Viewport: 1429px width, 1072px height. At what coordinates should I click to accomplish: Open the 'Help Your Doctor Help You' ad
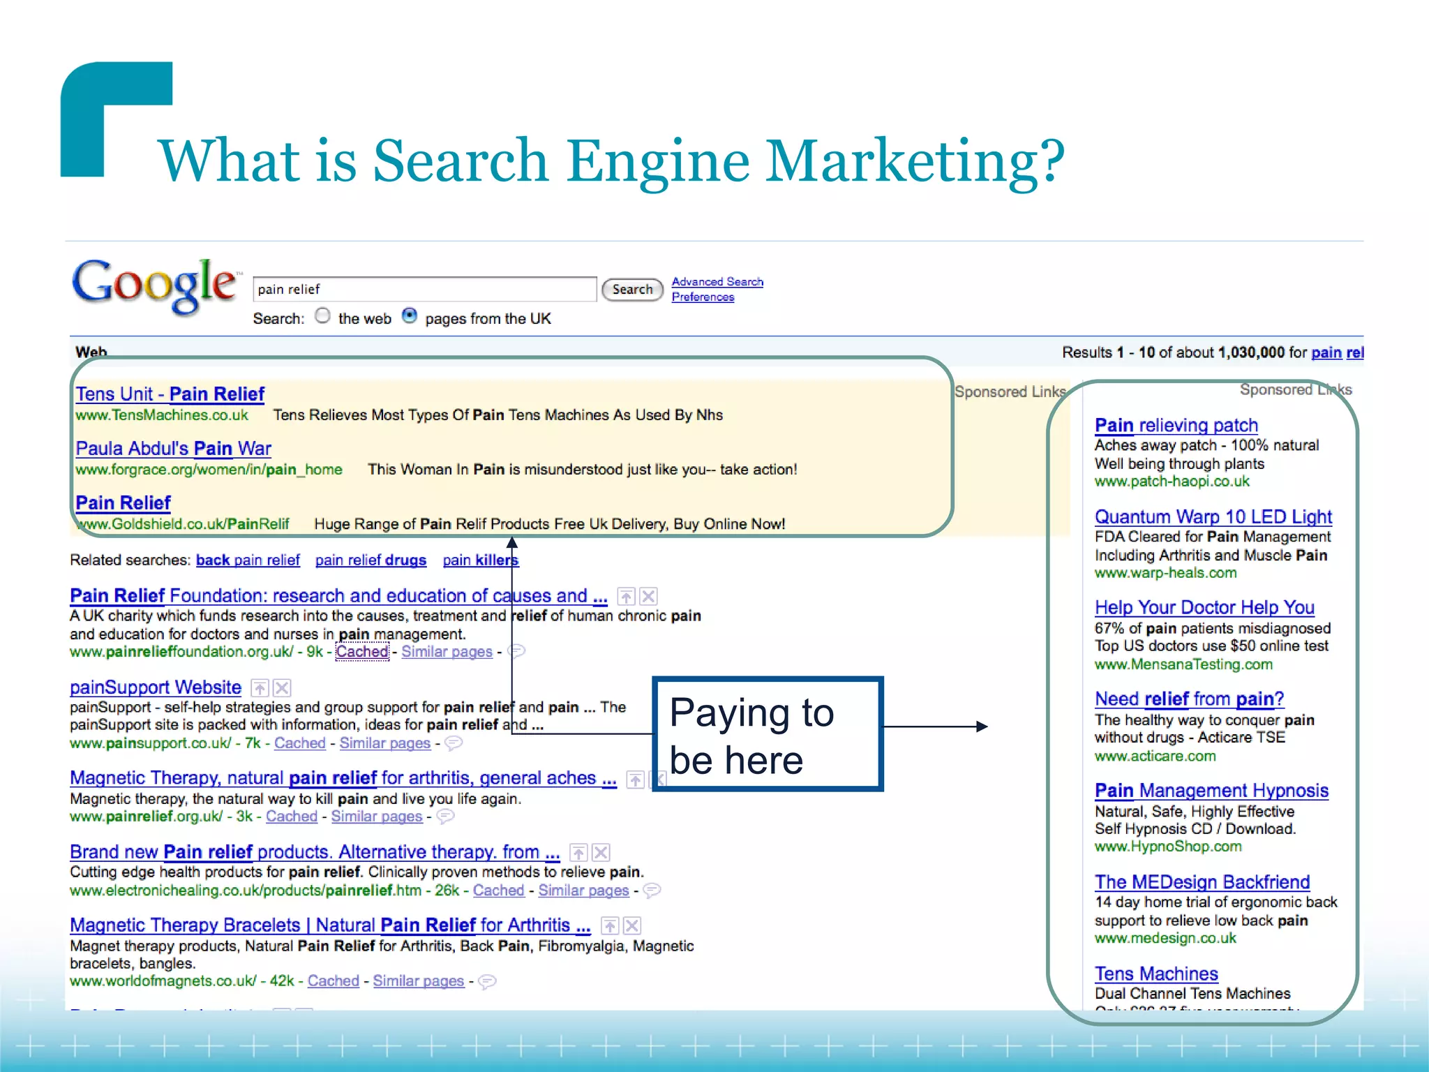pyautogui.click(x=1205, y=608)
